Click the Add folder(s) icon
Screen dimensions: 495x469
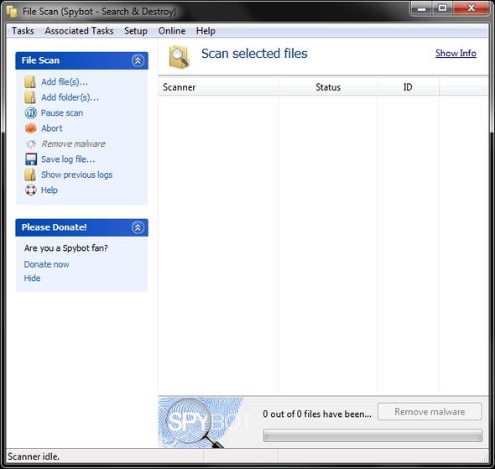click(30, 97)
